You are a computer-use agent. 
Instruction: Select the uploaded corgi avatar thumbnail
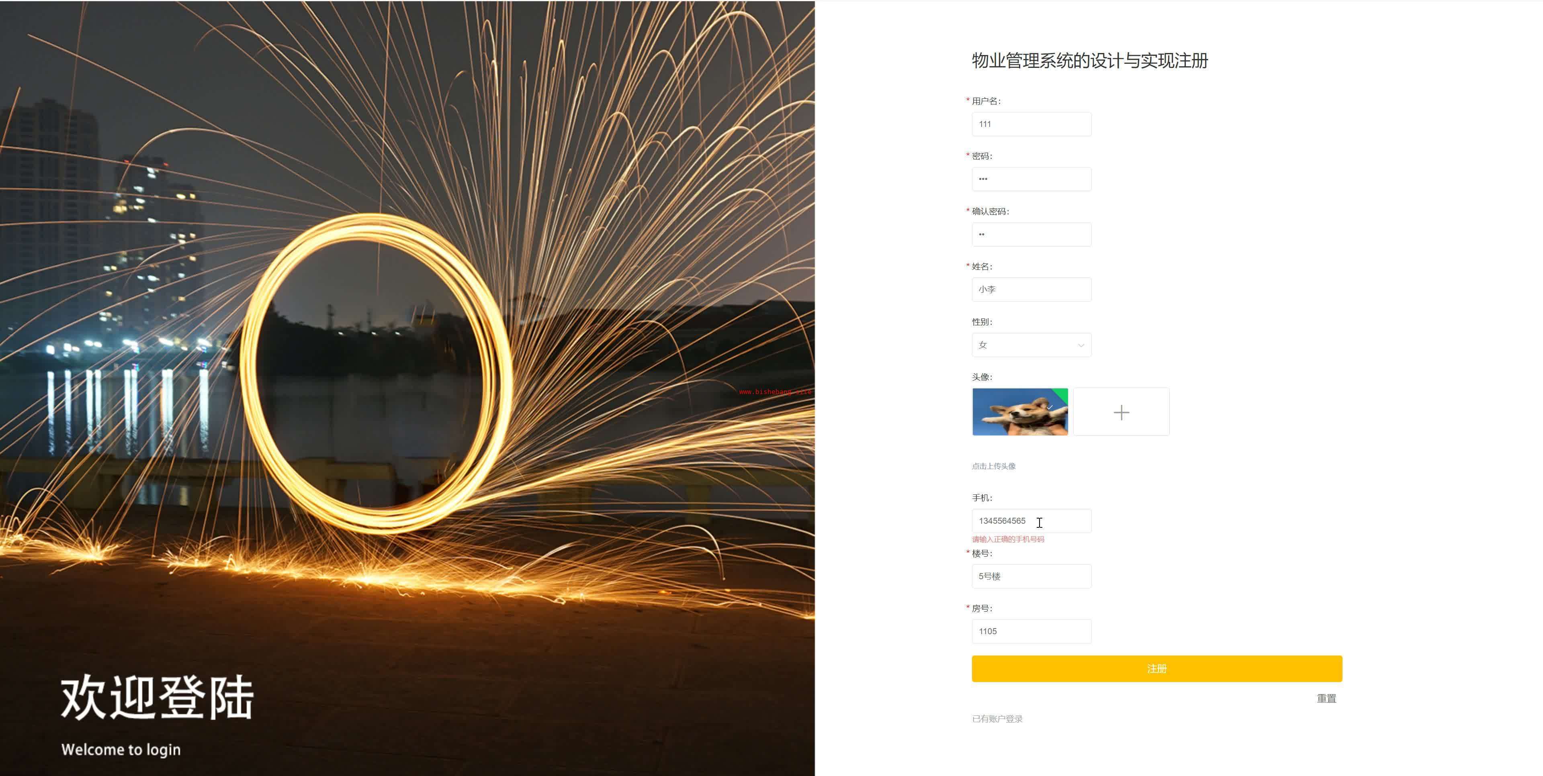(x=1019, y=412)
